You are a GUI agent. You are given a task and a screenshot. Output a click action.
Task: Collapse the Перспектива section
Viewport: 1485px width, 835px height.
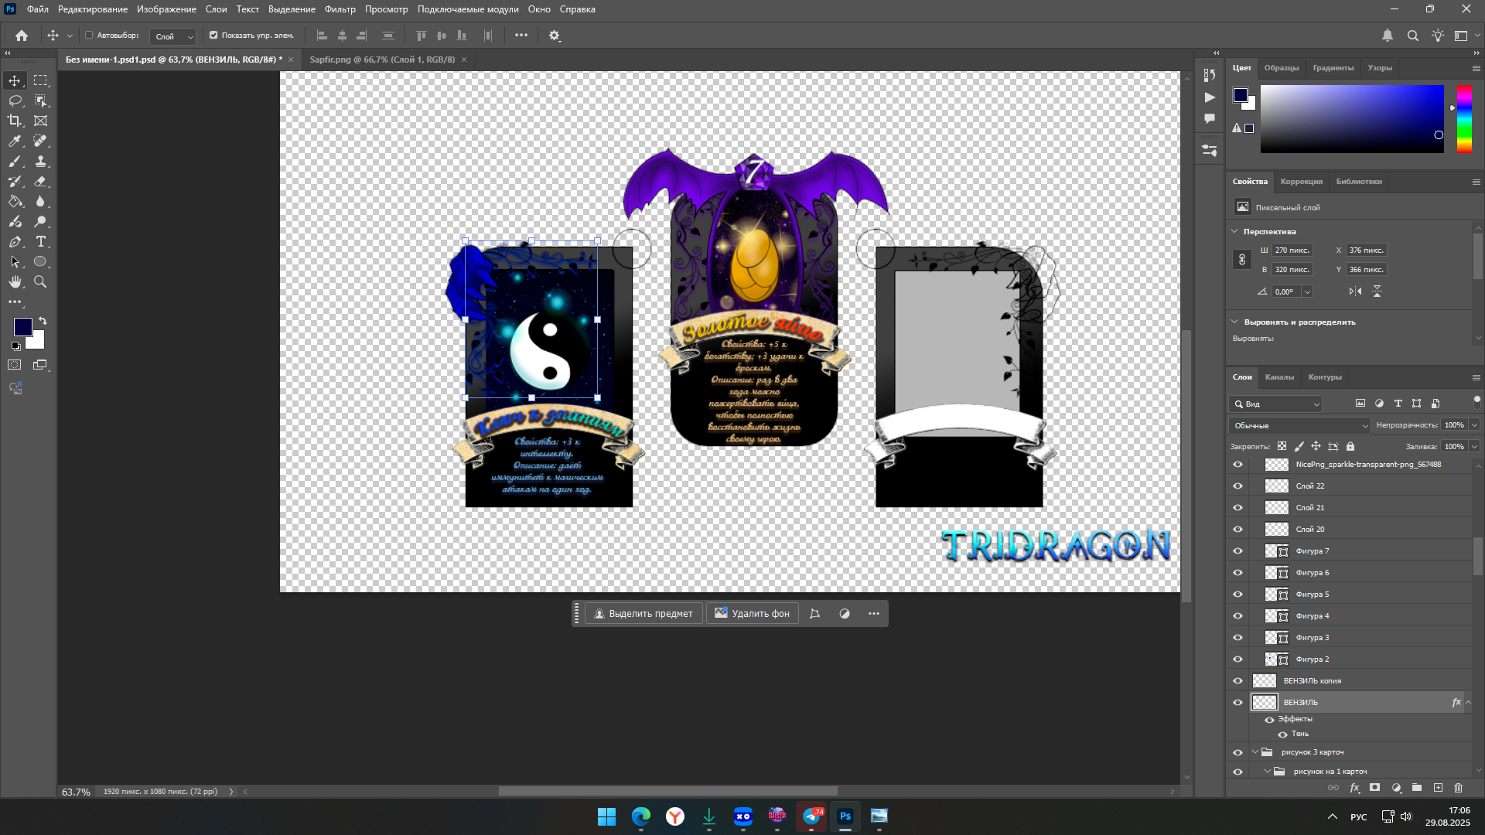click(1235, 231)
